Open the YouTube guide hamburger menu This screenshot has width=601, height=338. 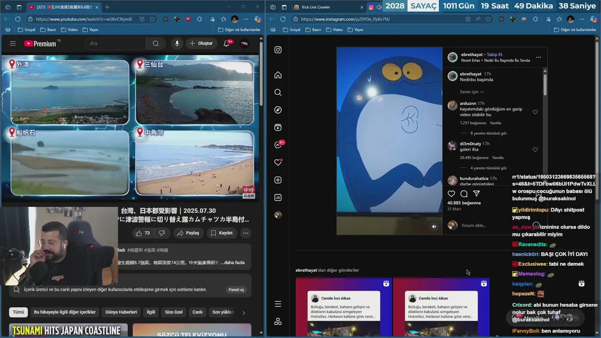coord(13,43)
